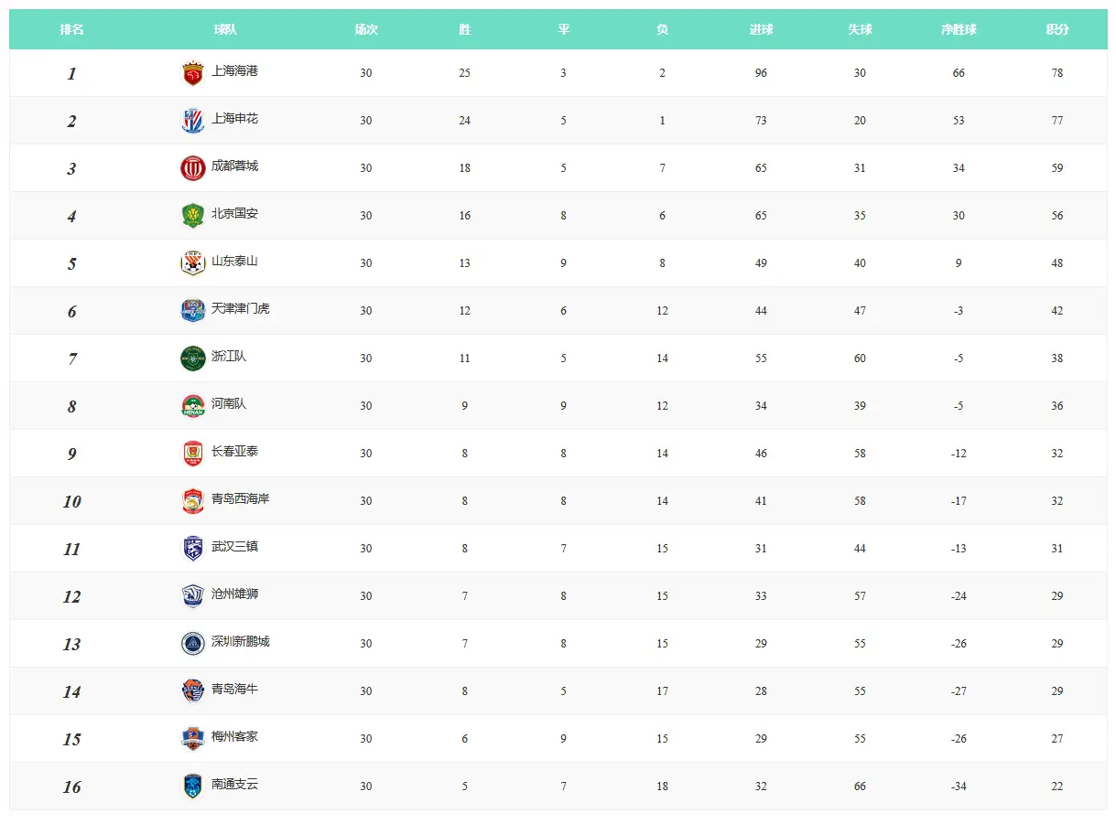Viewport: 1116px width, 824px height.
Task: Click the 河南队 team crest
Action: (x=193, y=406)
